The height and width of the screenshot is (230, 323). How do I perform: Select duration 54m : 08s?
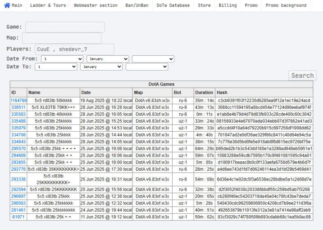click(x=205, y=179)
